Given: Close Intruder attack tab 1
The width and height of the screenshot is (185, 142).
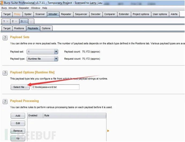Looking at the screenshot, I should (7, 21).
